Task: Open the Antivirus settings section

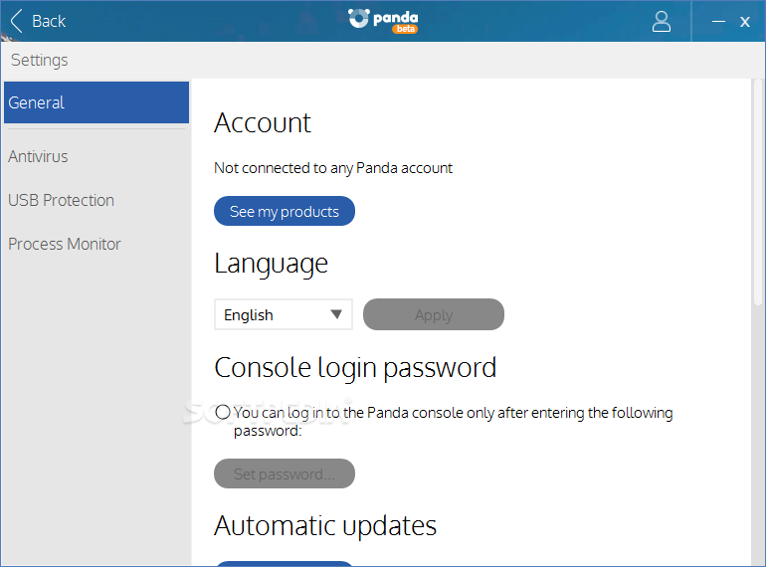Action: point(38,156)
